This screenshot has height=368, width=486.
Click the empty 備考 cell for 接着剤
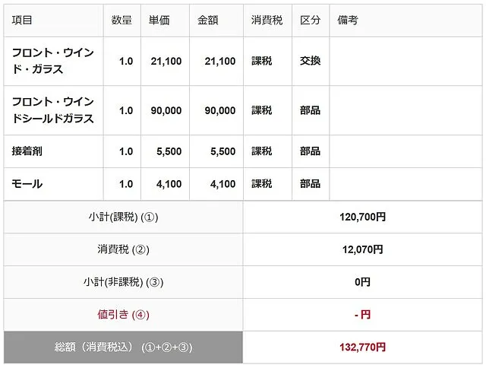406,151
